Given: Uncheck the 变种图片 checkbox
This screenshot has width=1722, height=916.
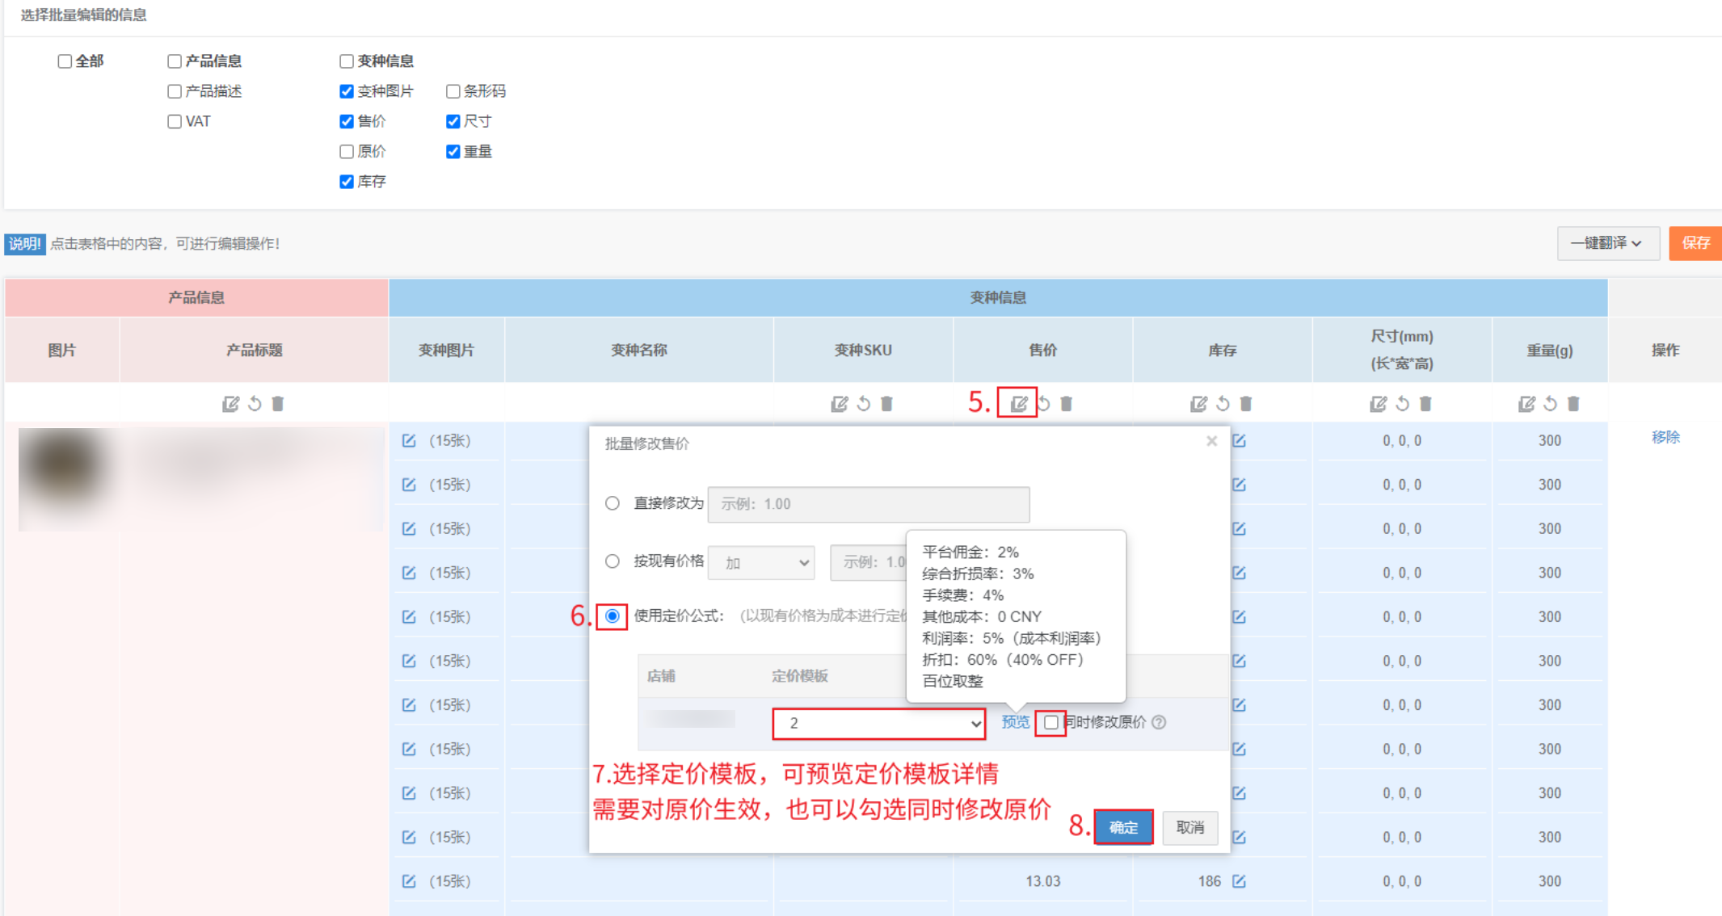Looking at the screenshot, I should point(347,91).
